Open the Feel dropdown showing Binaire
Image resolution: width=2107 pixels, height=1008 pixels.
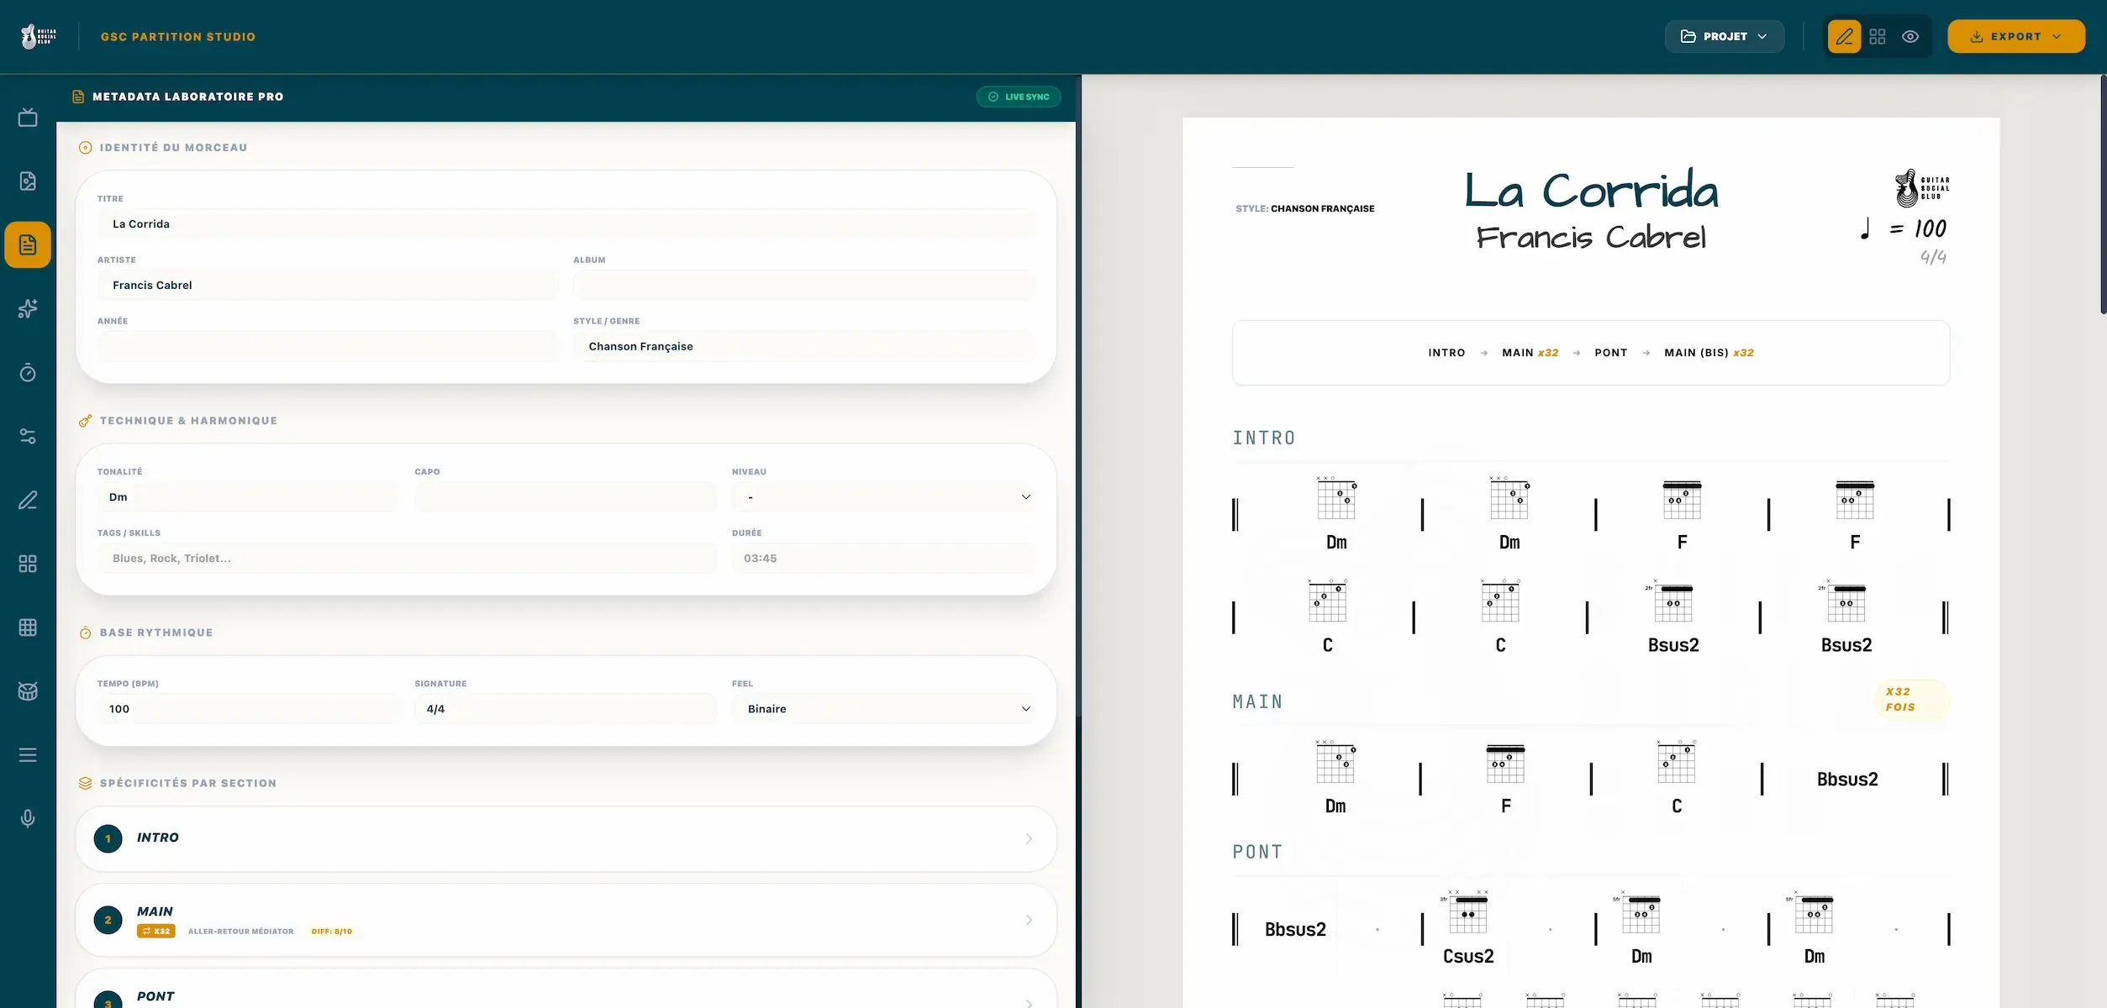(882, 709)
